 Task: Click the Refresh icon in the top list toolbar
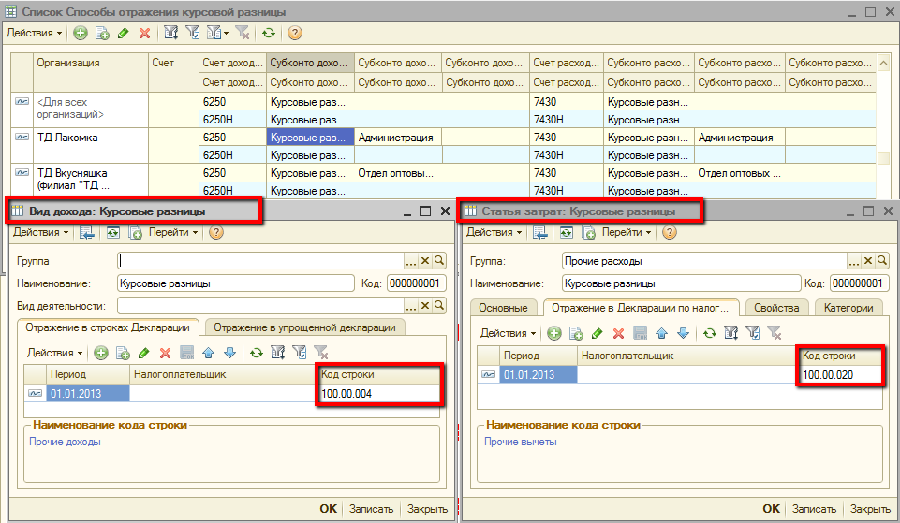coord(269,33)
